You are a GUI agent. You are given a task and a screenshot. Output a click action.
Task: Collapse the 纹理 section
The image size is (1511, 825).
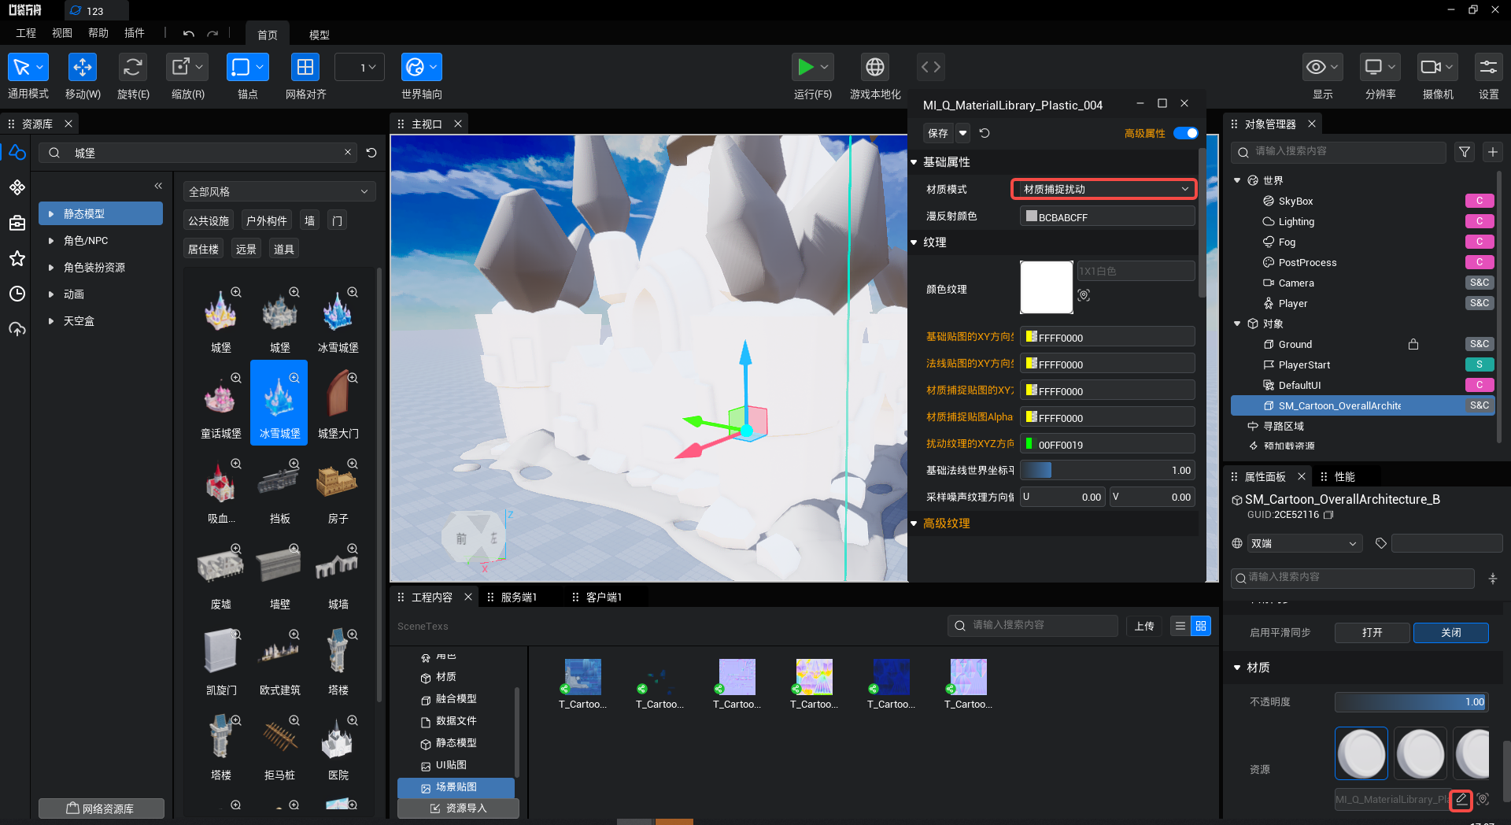914,242
